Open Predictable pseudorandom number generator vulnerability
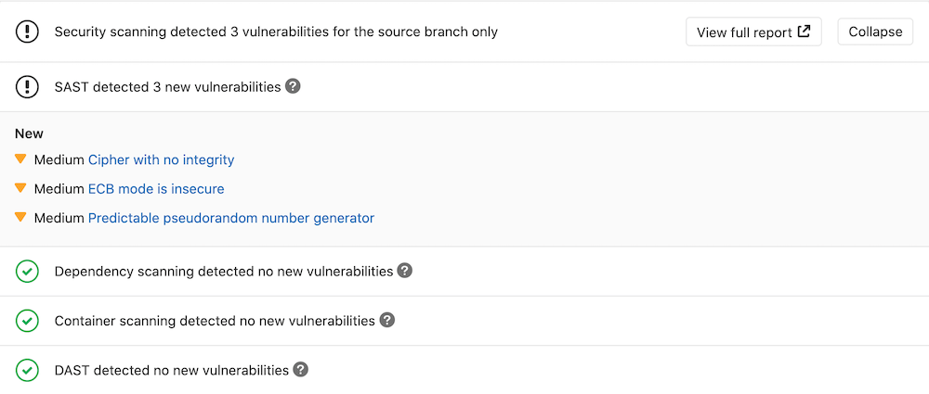 coord(230,219)
